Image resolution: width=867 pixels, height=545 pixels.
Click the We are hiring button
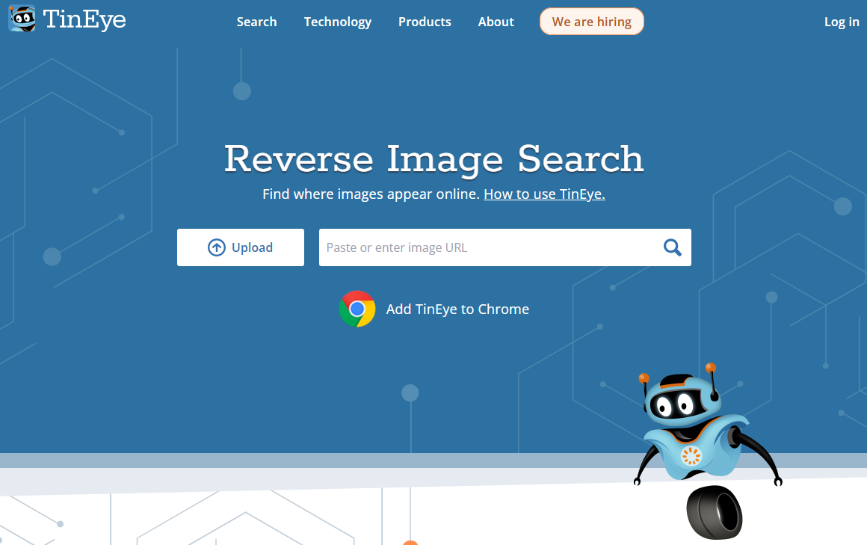click(592, 22)
